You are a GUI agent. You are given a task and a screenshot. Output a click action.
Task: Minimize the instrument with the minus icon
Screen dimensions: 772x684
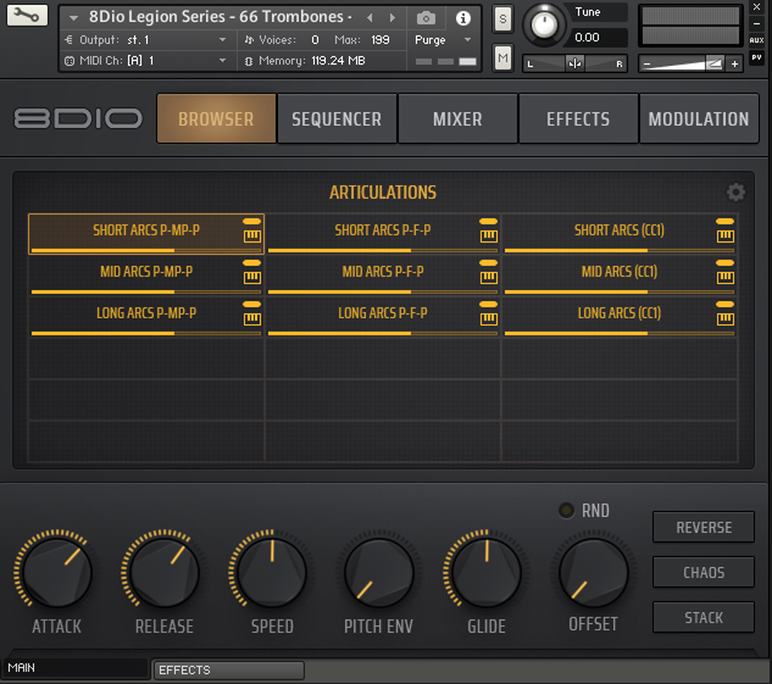(x=757, y=23)
